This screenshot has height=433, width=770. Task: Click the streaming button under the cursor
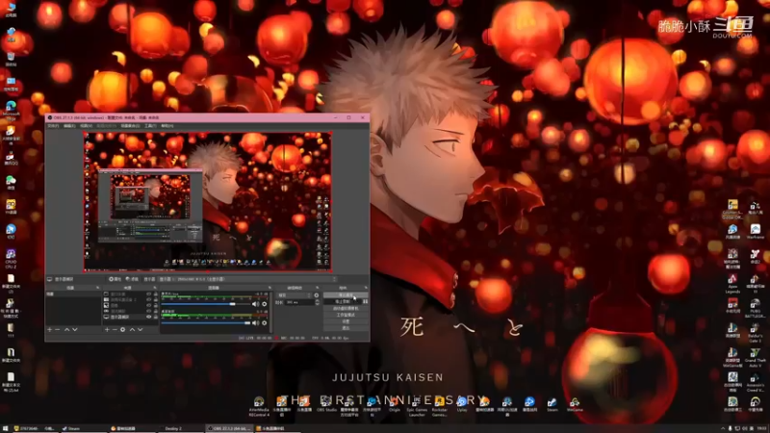point(346,295)
